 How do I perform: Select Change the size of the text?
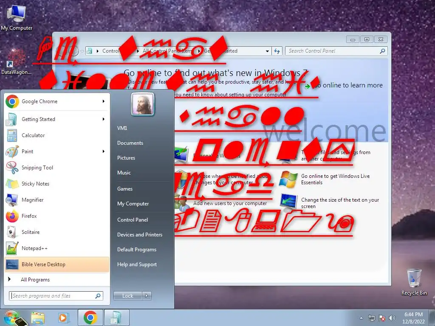click(329, 203)
